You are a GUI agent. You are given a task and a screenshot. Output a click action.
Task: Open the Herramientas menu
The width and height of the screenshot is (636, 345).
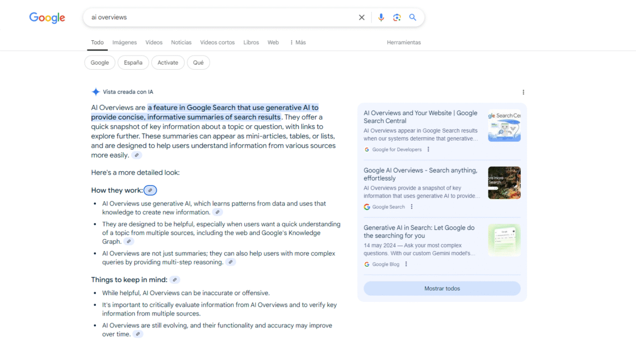click(404, 42)
